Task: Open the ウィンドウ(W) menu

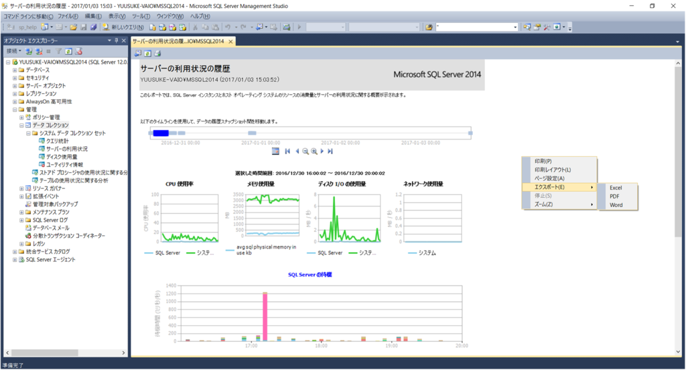Action: tap(169, 16)
